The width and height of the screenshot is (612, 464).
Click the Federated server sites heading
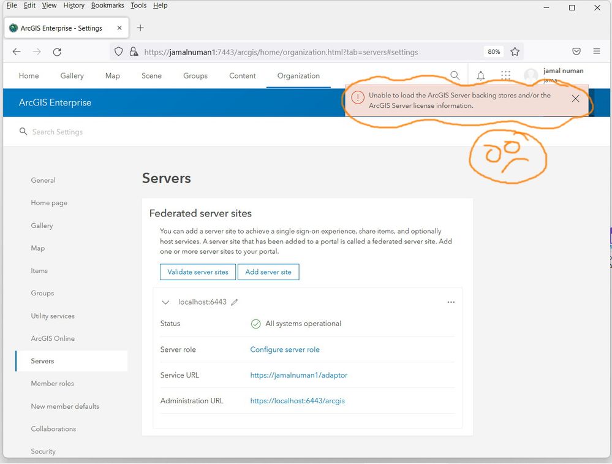click(x=200, y=213)
